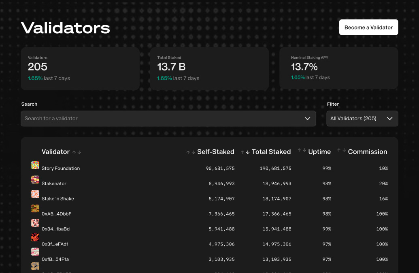Viewport: 419px width, 273px height.
Task: Click the chevron in the Filter dropdown
Action: (389, 119)
